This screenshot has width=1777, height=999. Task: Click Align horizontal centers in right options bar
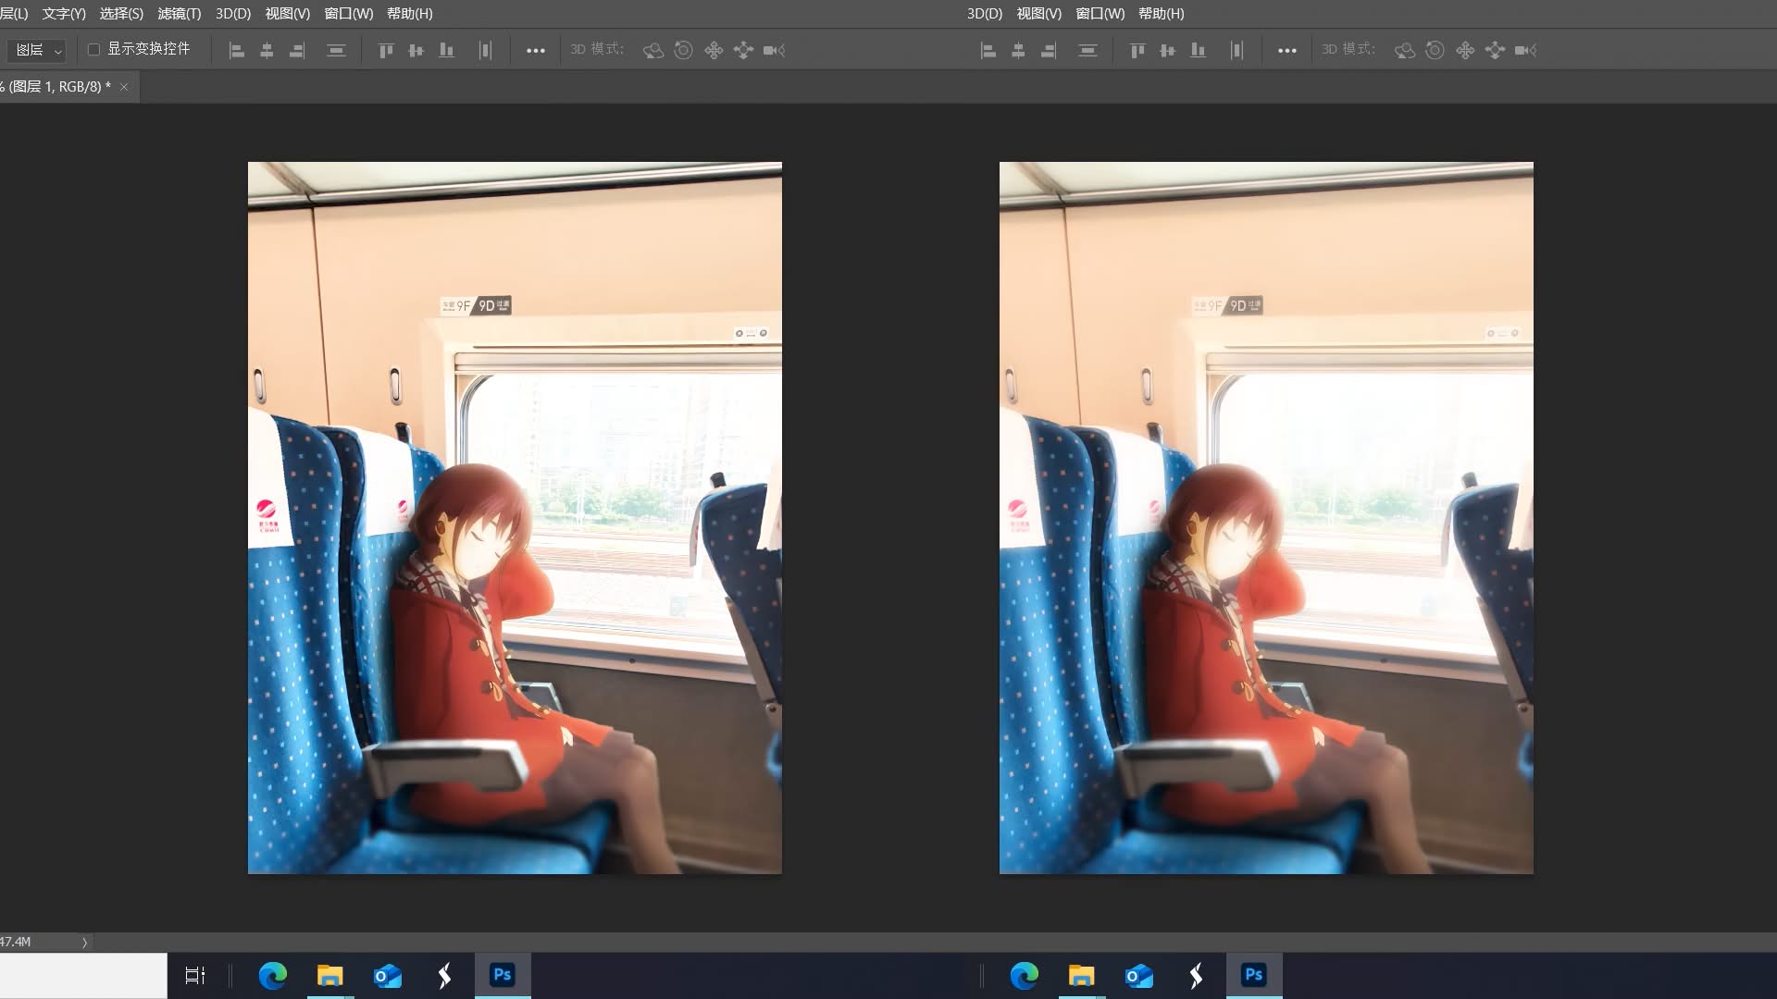point(1018,51)
